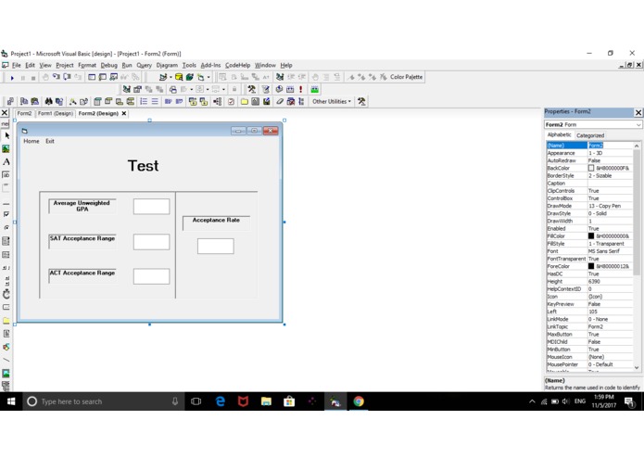Select the Timer tool in the toolbox
Screen dimensions: 644x458
coord(6,294)
